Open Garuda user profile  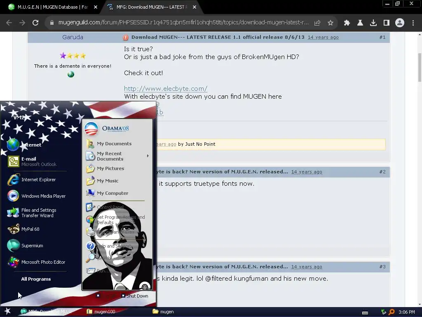pos(73,37)
